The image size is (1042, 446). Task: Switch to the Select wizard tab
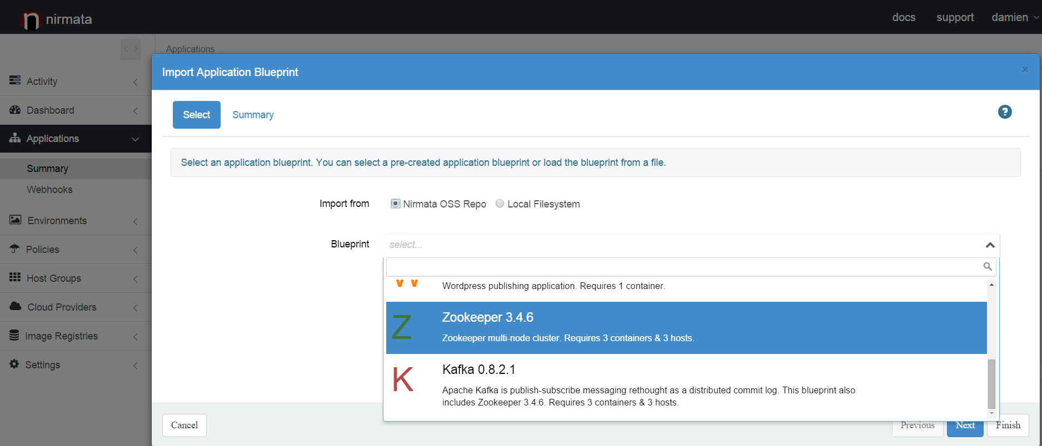(x=197, y=115)
